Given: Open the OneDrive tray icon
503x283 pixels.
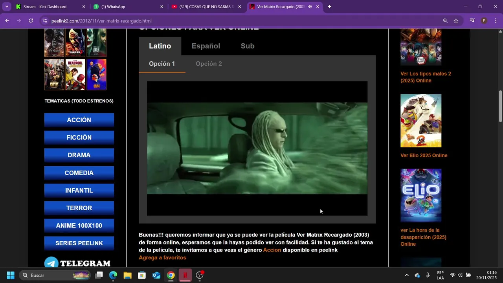Looking at the screenshot, I should (417, 275).
